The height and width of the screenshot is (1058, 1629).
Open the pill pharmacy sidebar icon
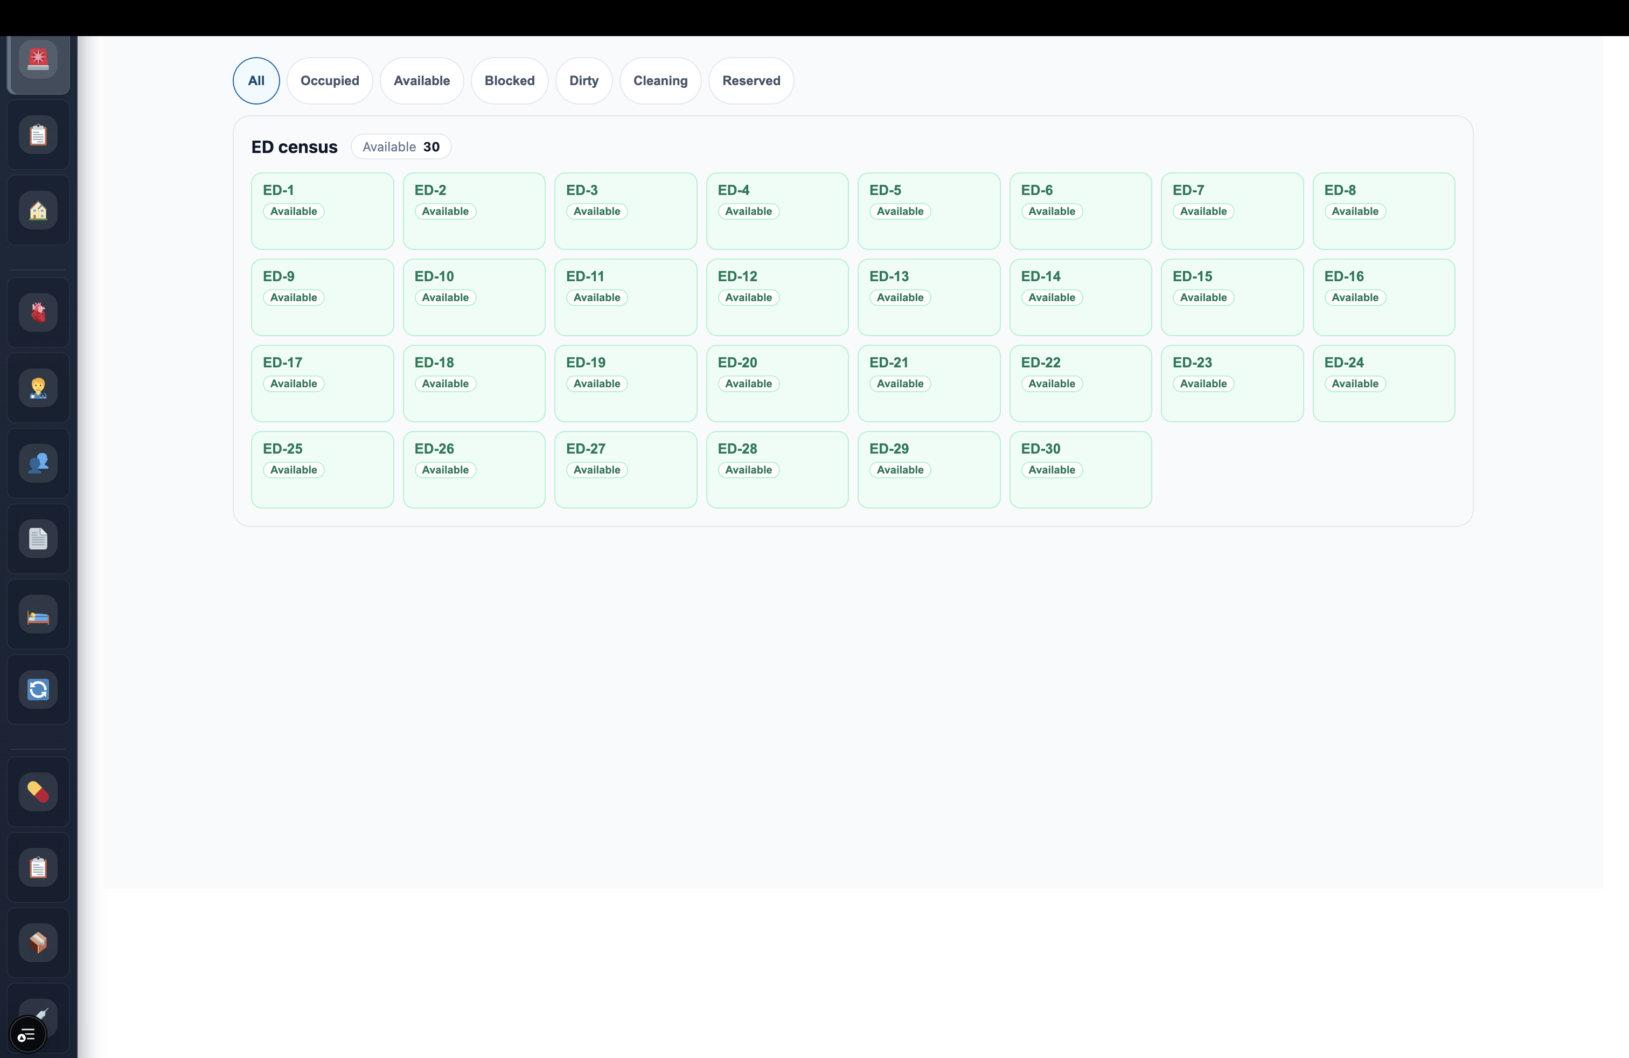point(38,792)
